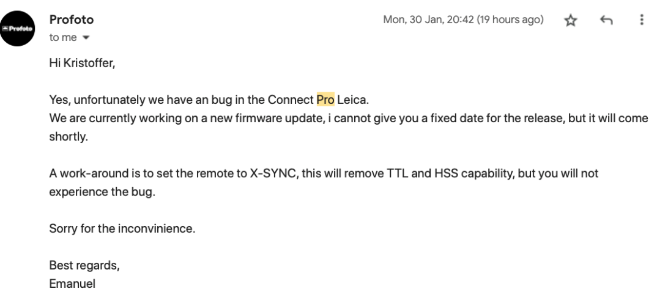Click the yellow highlighted word "Pro"
Image resolution: width=668 pixels, height=308 pixels.
[x=325, y=100]
